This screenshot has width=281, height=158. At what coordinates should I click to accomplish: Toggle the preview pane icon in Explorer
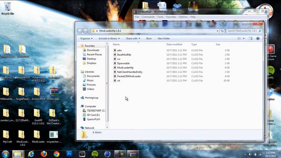click(x=250, y=38)
